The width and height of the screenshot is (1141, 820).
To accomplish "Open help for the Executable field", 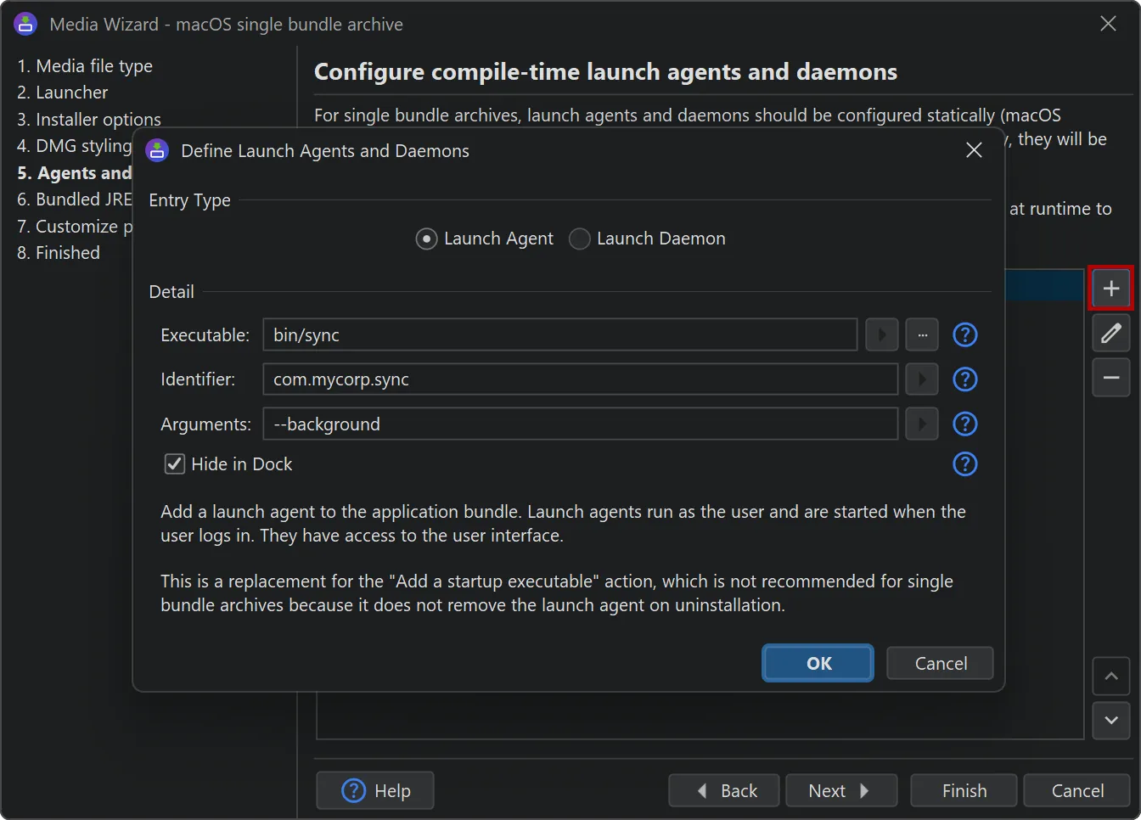I will pyautogui.click(x=964, y=335).
